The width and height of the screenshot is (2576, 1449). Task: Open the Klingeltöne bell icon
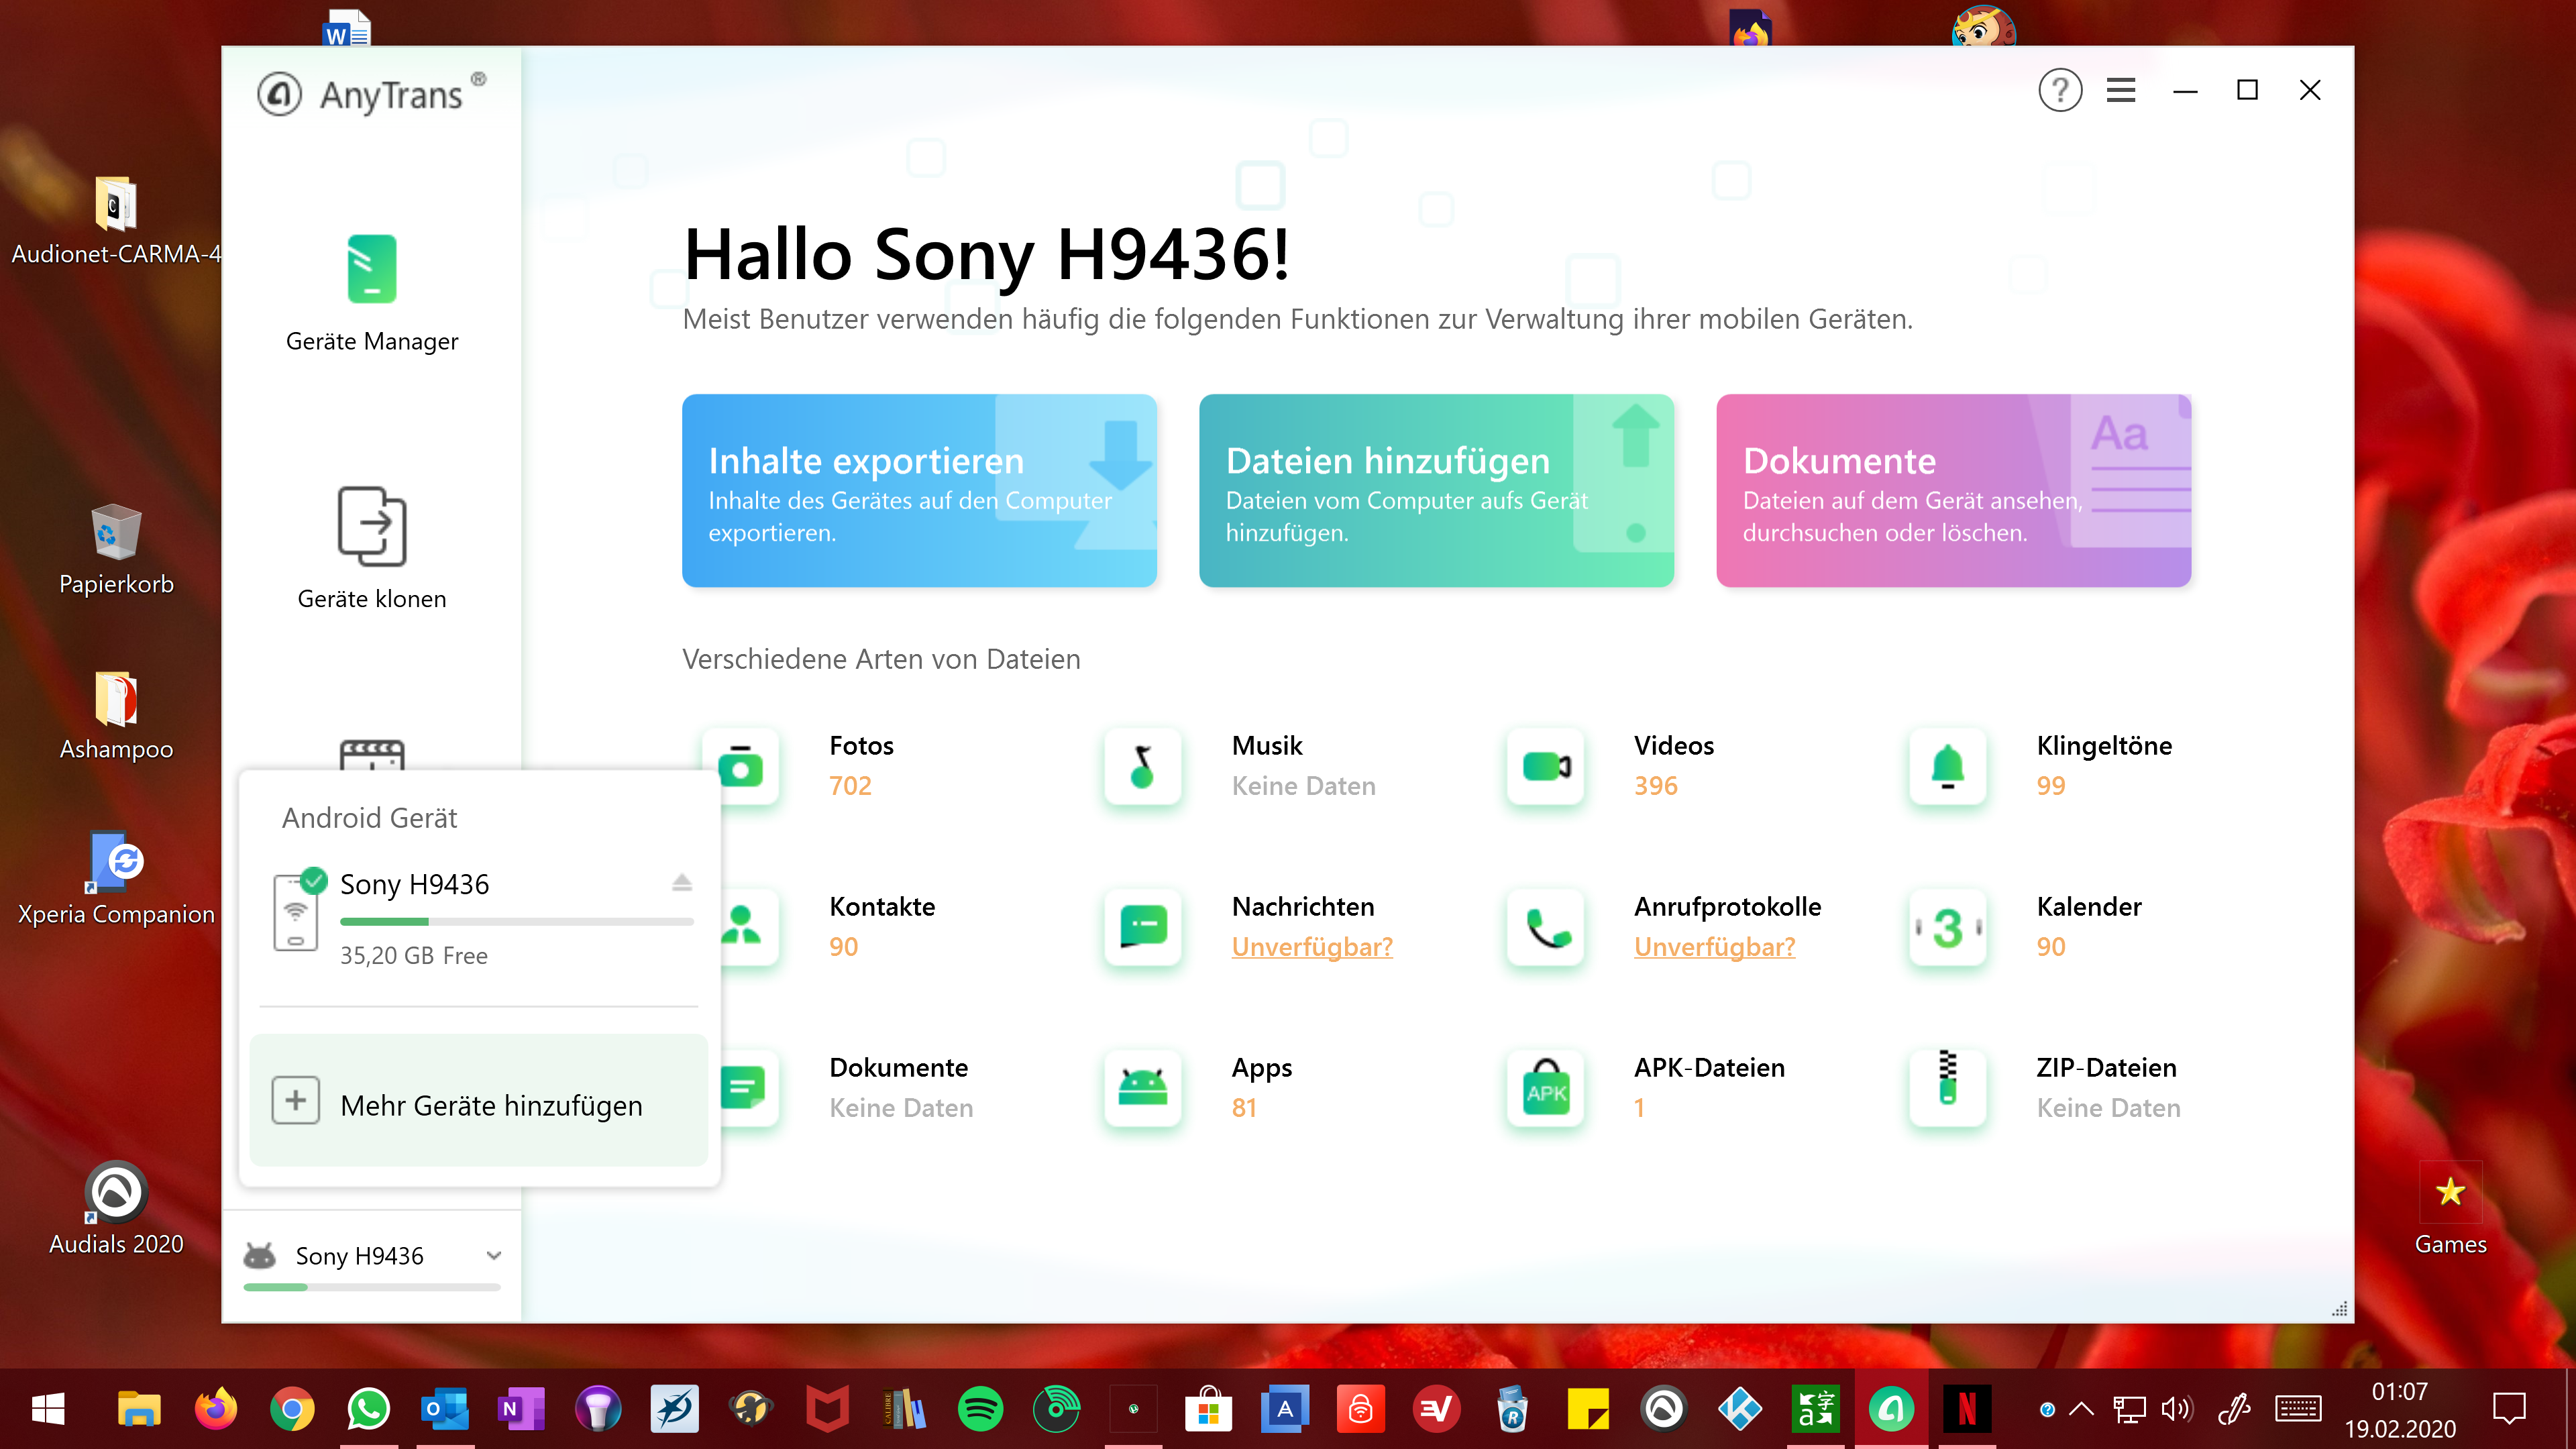pos(1948,767)
